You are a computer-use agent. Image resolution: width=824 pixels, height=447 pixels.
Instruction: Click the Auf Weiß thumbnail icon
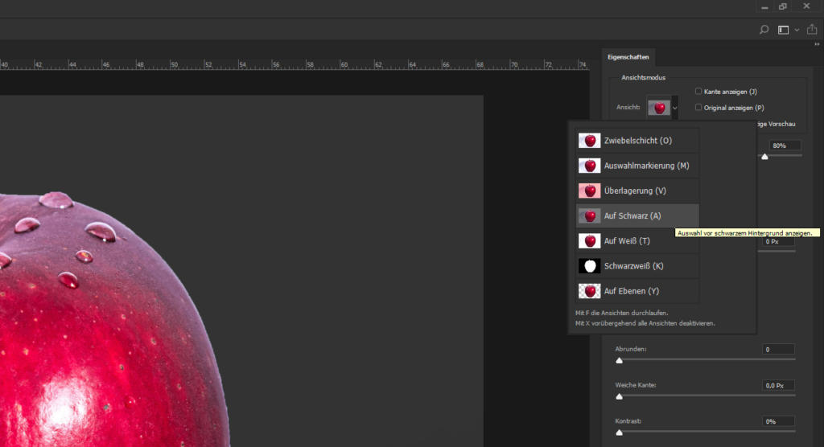589,240
